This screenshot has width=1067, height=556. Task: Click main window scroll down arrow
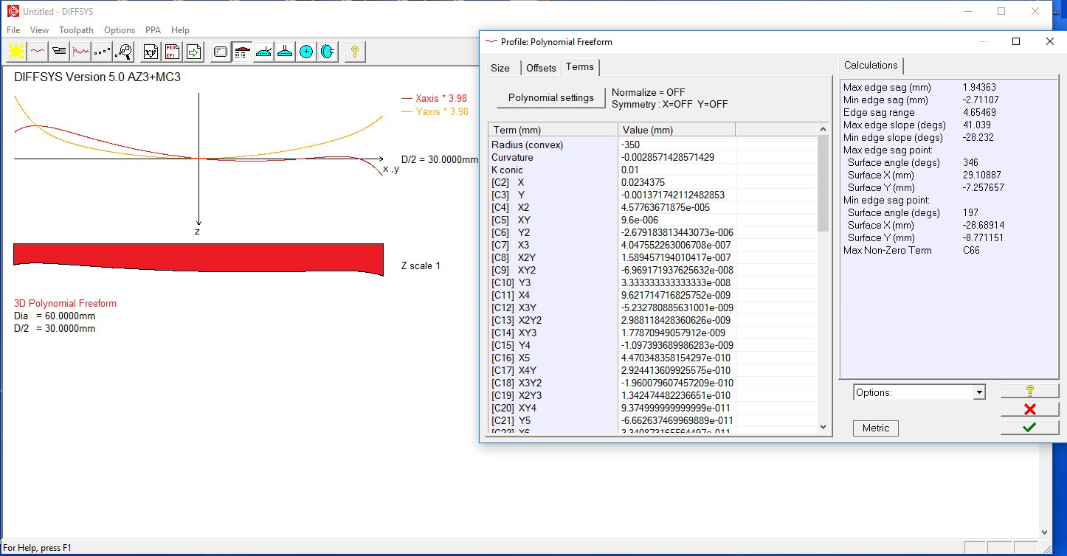click(1045, 532)
